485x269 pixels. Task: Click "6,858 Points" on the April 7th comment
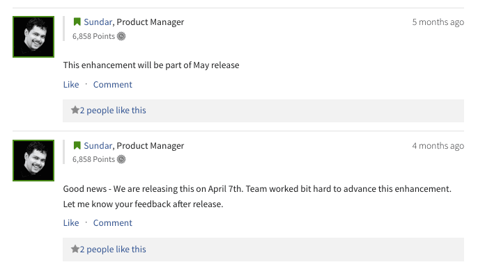(x=93, y=159)
